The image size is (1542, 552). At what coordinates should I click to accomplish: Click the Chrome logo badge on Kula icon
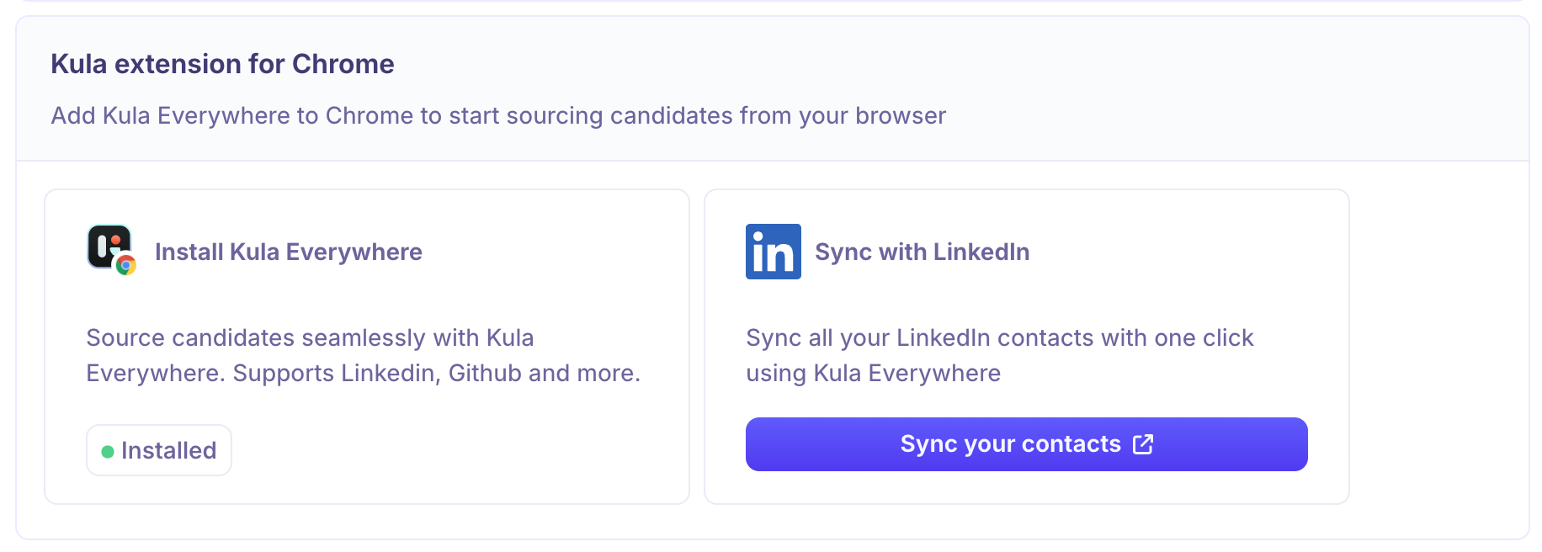126,265
